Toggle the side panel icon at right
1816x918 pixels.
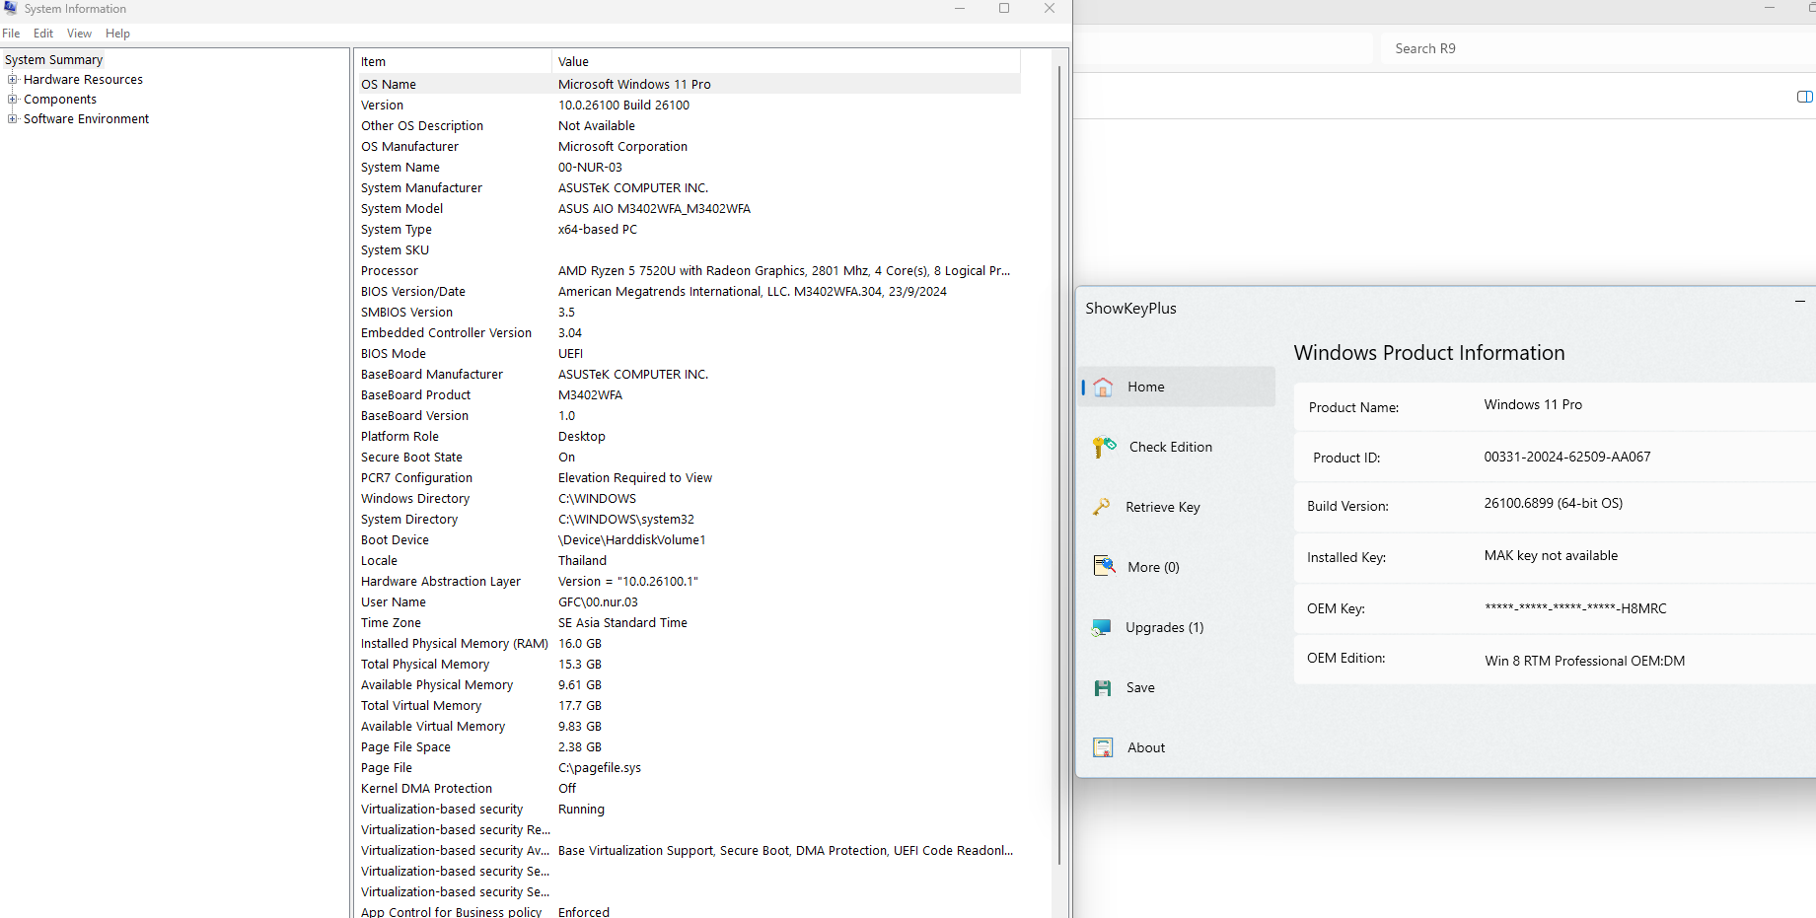tap(1804, 97)
